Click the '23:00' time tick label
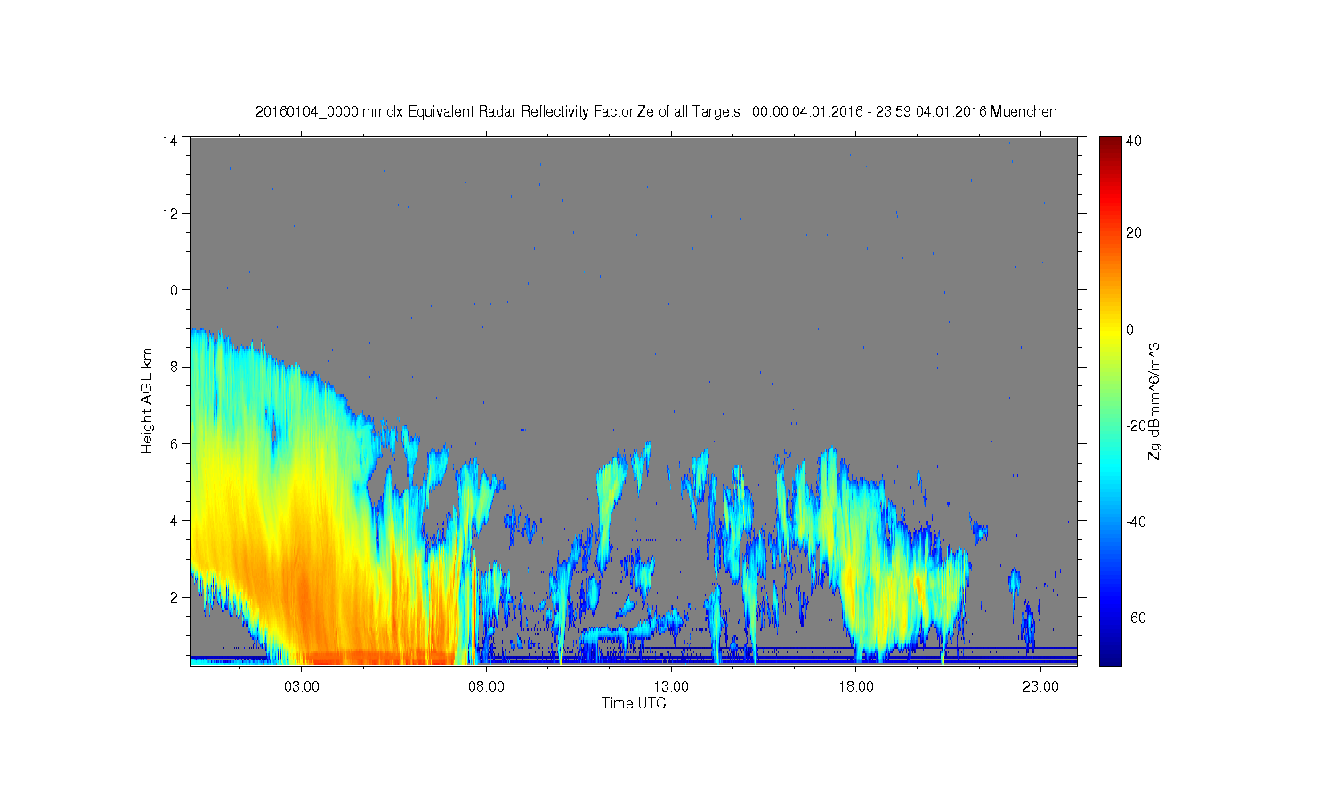 [x=1040, y=687]
